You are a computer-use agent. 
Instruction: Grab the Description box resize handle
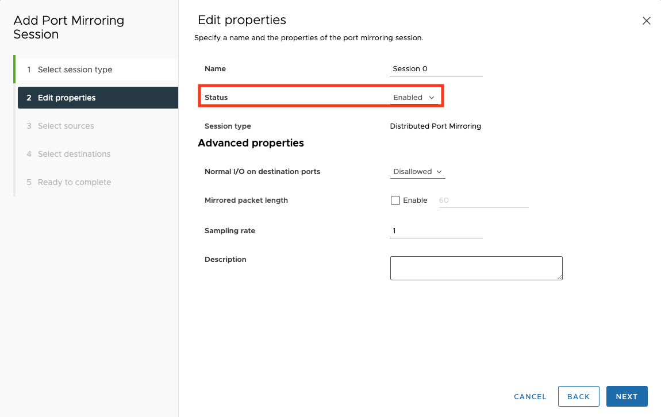pyautogui.click(x=559, y=277)
